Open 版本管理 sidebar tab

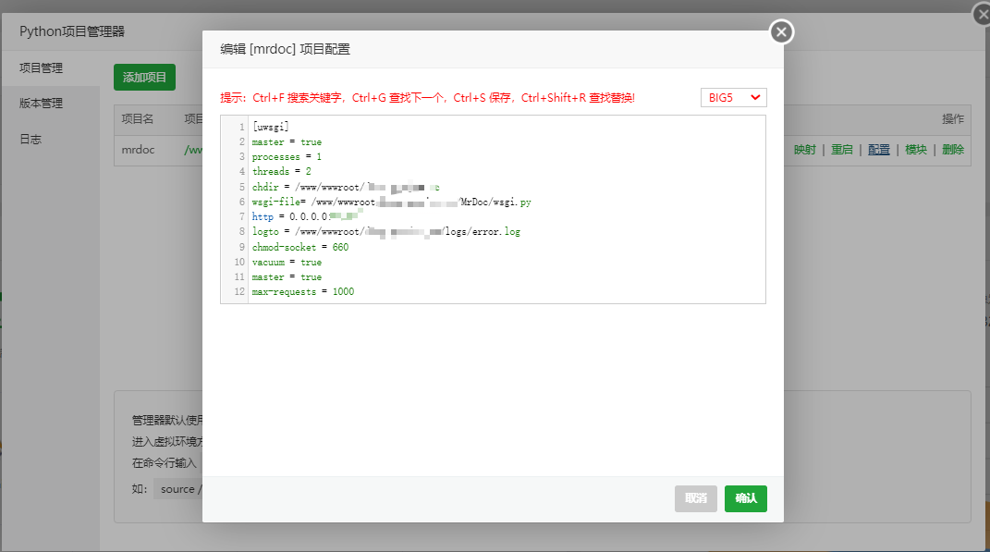pyautogui.click(x=41, y=103)
